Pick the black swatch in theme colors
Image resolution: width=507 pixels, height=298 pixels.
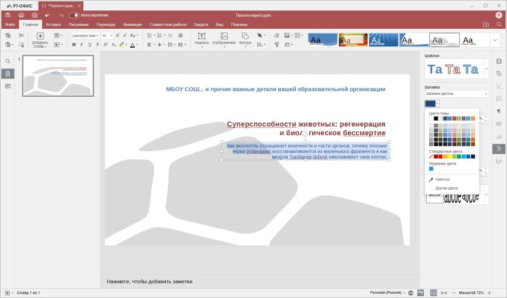(x=435, y=119)
